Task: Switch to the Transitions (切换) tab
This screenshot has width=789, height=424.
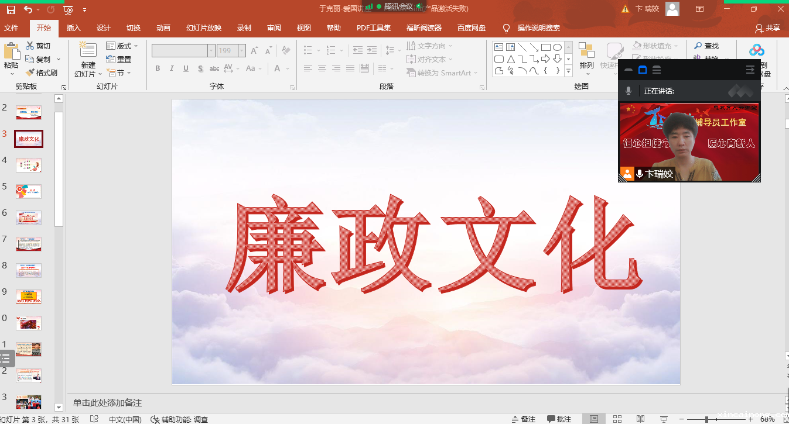Action: point(134,28)
